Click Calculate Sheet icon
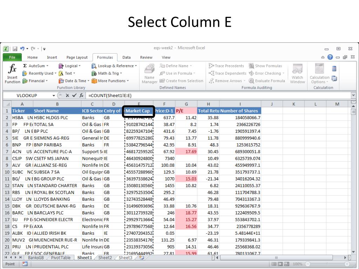The width and height of the screenshot is (359, 269). 334,78
